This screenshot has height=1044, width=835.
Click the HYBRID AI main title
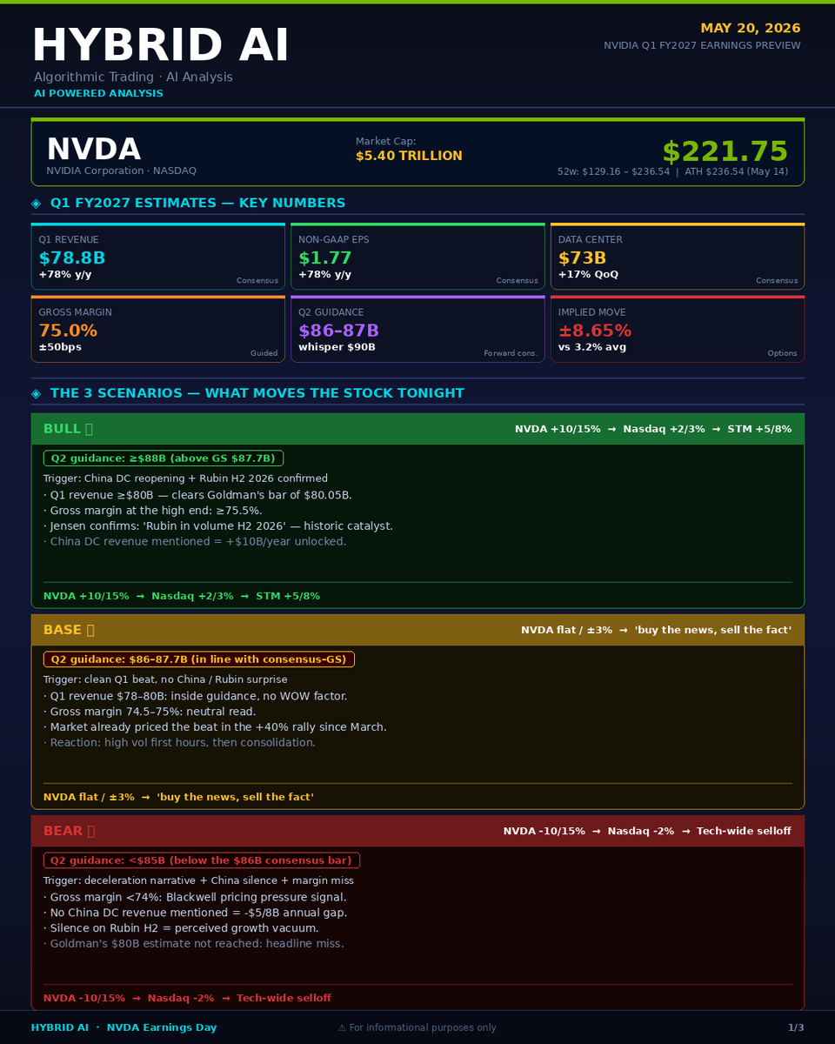[161, 45]
